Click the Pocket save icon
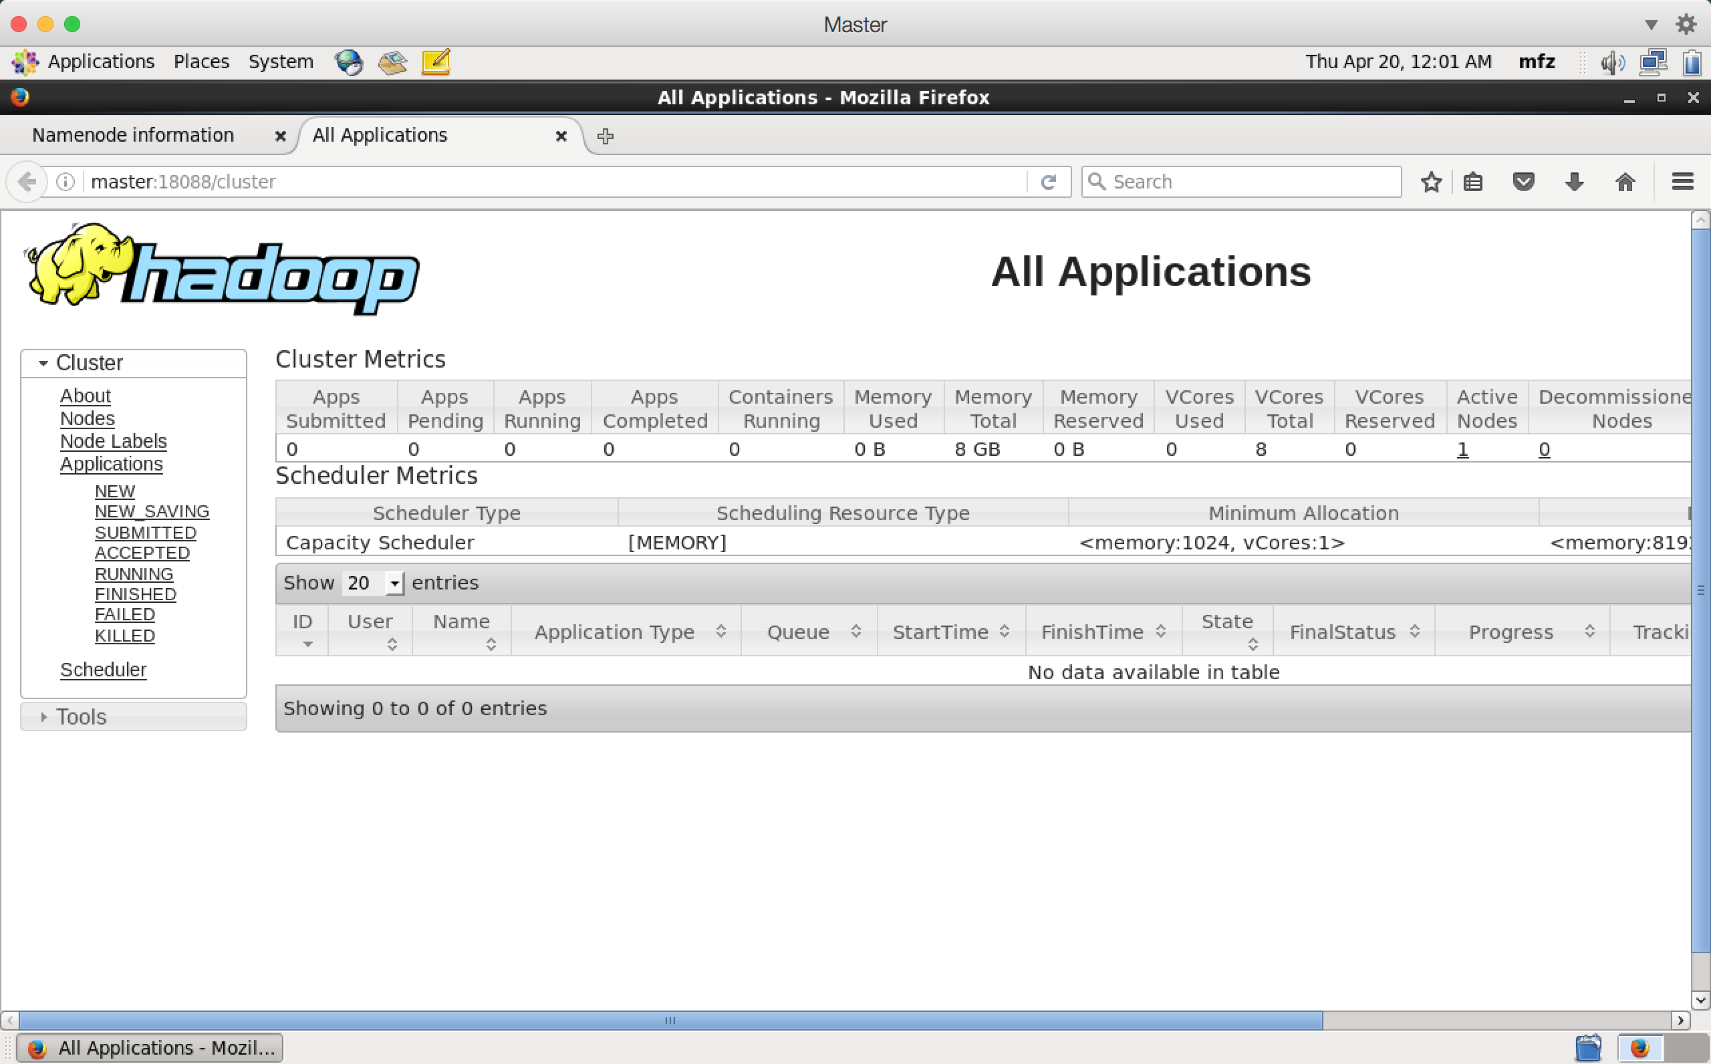Screen dimensions: 1711x1064 click(1523, 182)
